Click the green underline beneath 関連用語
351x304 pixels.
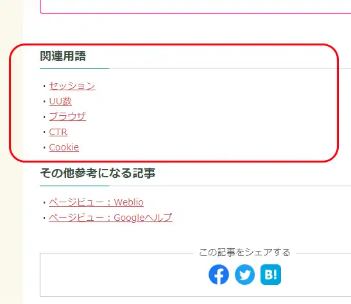point(74,68)
